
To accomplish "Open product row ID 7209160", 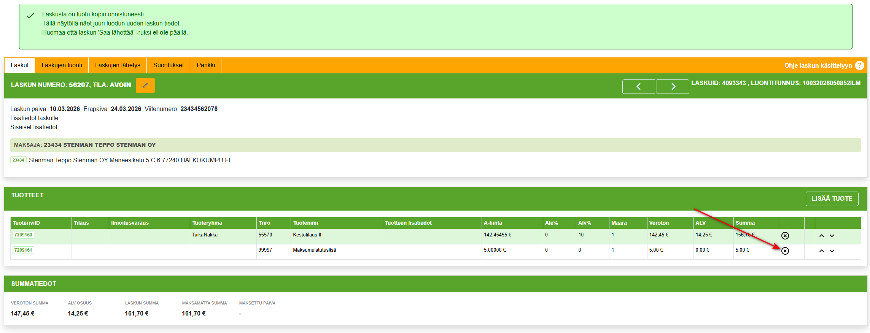I will (x=23, y=235).
